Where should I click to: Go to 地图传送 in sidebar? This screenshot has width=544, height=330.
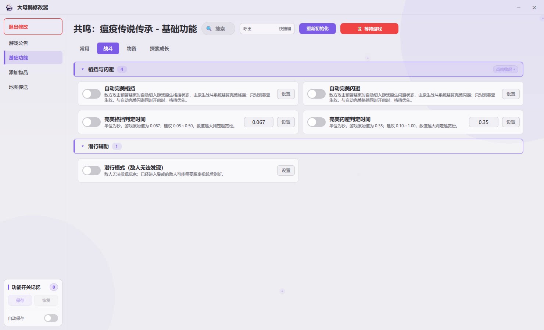pyautogui.click(x=33, y=87)
